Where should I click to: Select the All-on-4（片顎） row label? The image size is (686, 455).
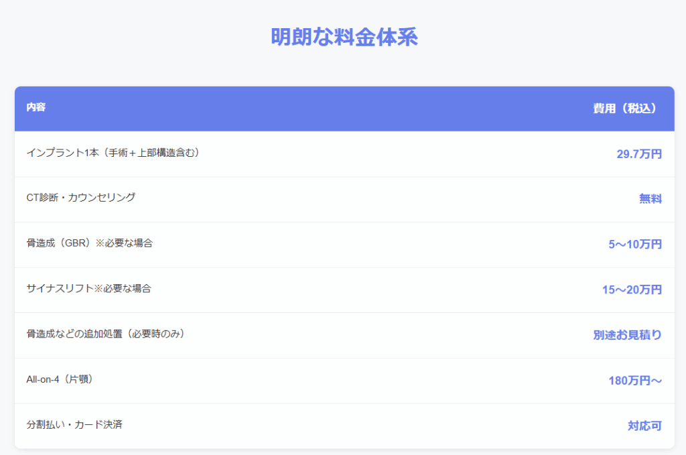click(x=59, y=379)
